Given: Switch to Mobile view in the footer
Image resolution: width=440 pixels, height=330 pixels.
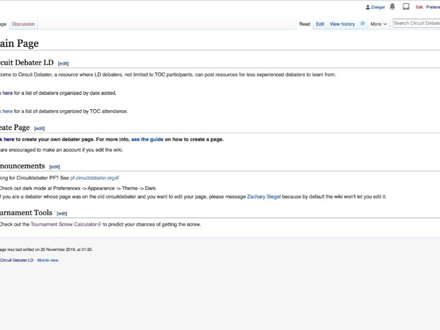Looking at the screenshot, I should coord(48,260).
